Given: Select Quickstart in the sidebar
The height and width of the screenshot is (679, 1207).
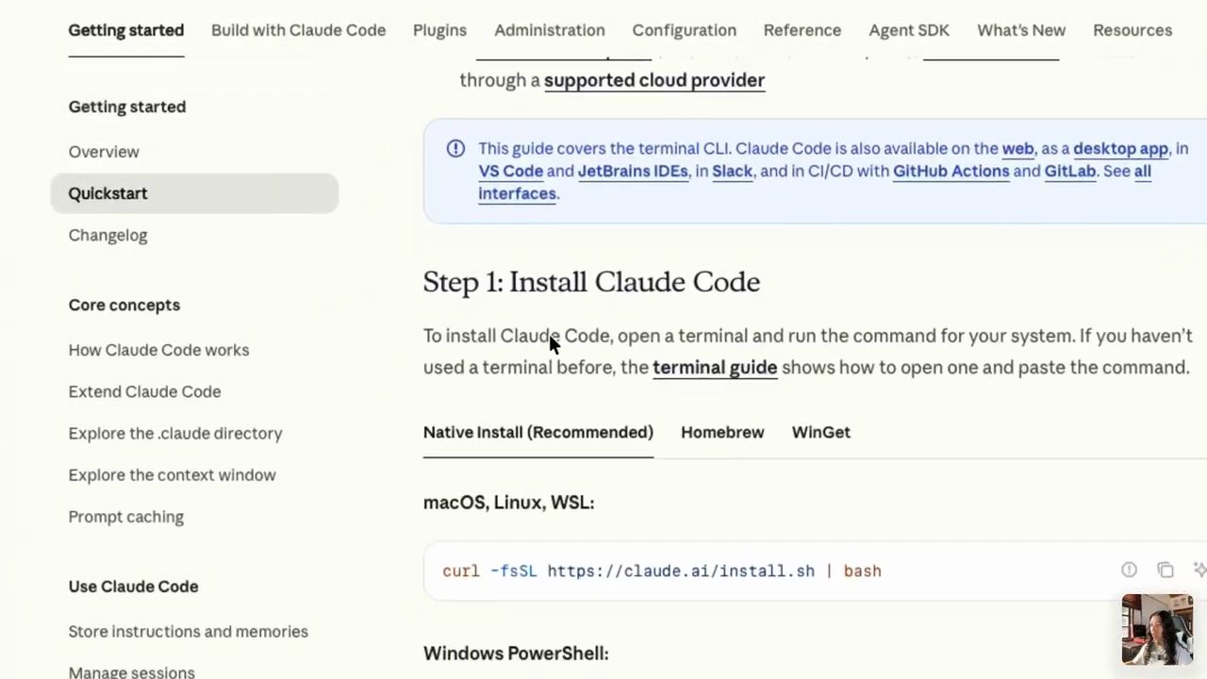Looking at the screenshot, I should coord(194,193).
